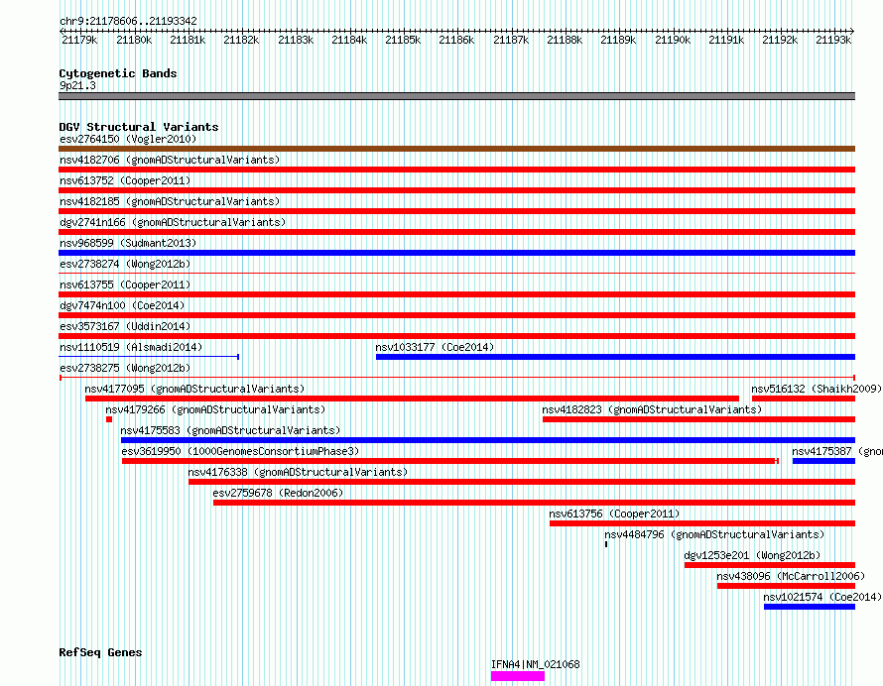
Task: Click nsv613755 (Cooper2011) label
Action: [125, 285]
